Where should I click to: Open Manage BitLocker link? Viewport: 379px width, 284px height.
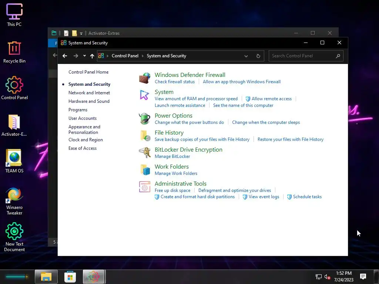point(172,156)
